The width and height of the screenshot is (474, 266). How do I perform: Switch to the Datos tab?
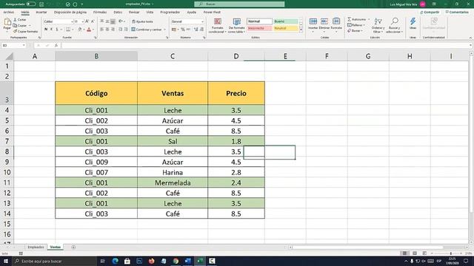(118, 13)
